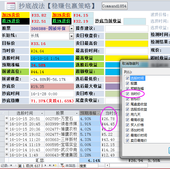The image size is (170, 169).
Task: Click the 加2%卖价 label link
Action: pyautogui.click(x=11, y=15)
